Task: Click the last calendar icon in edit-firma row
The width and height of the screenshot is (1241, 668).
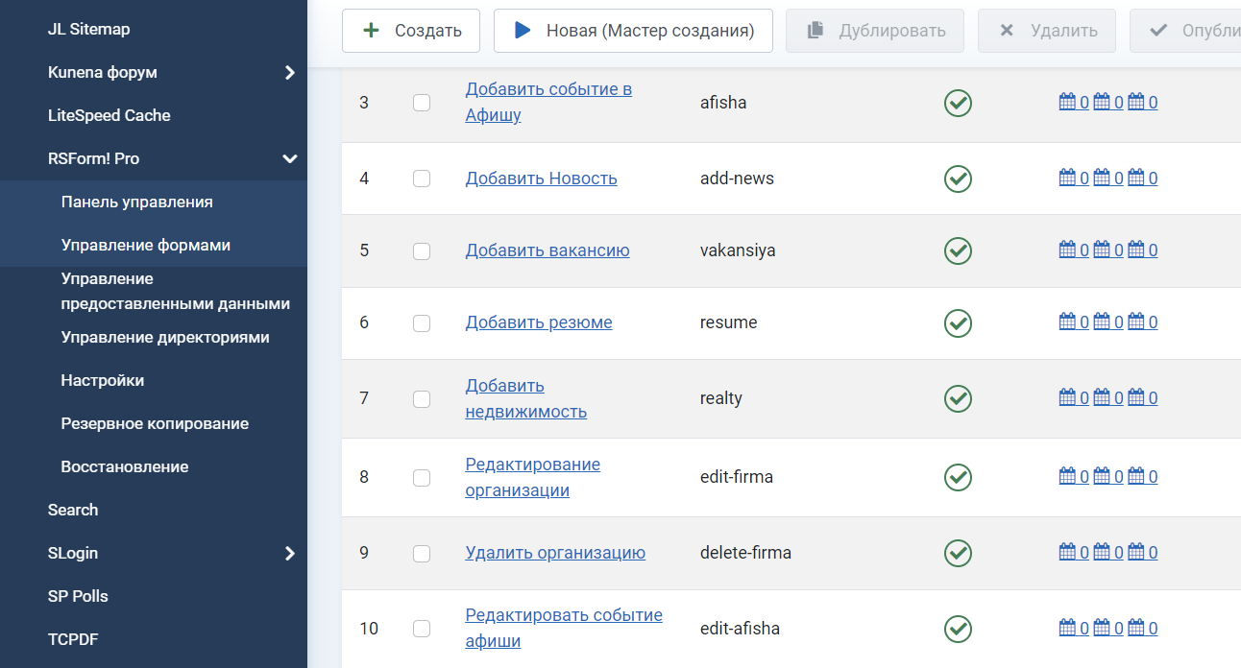Action: point(1136,476)
